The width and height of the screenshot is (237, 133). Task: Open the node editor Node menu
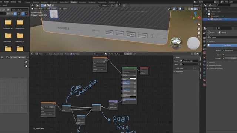67,54
